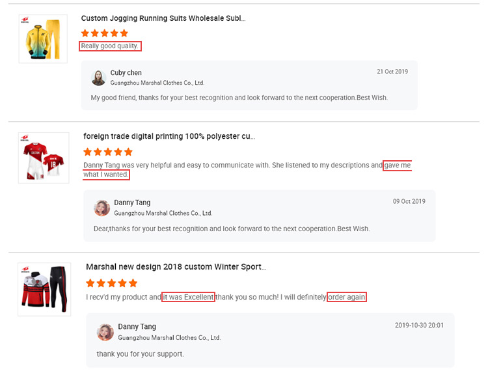The height and width of the screenshot is (379, 488).
Task: Open the Marshal new design 2018 product title
Action: tap(176, 267)
